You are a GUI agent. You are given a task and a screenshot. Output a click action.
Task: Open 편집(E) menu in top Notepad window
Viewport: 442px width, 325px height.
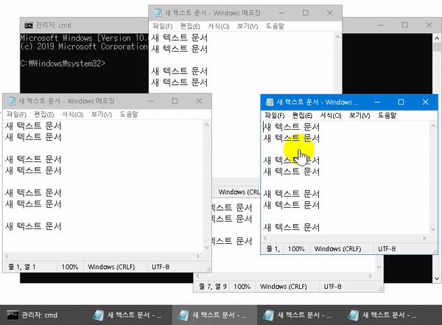coord(190,27)
